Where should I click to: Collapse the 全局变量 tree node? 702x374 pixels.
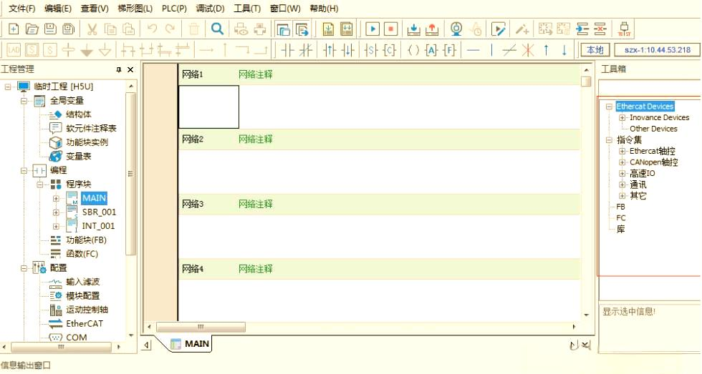[x=24, y=101]
